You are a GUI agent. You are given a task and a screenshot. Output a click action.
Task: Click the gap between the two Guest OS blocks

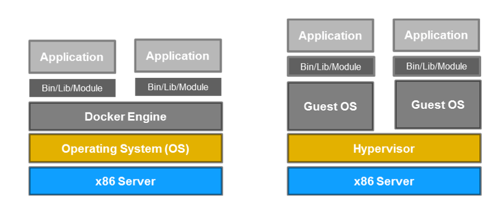tap(384, 106)
